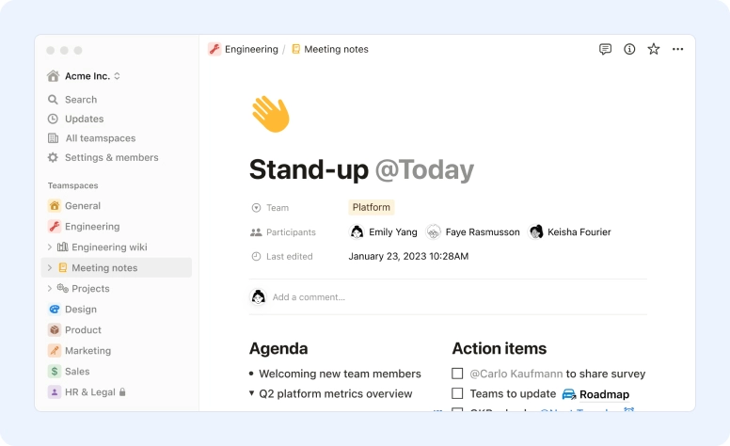
Task: Click the waving hand page emoji
Action: [271, 114]
